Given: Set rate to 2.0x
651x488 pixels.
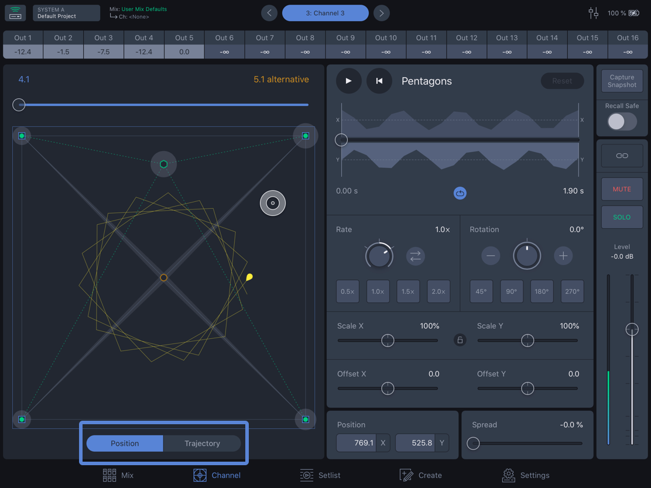Looking at the screenshot, I should [438, 291].
